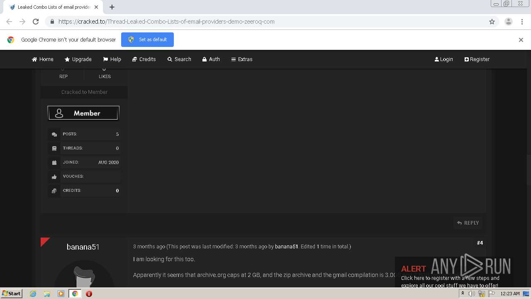Click the posts count 5
Screen dimensions: 531x299
pyautogui.click(x=117, y=134)
